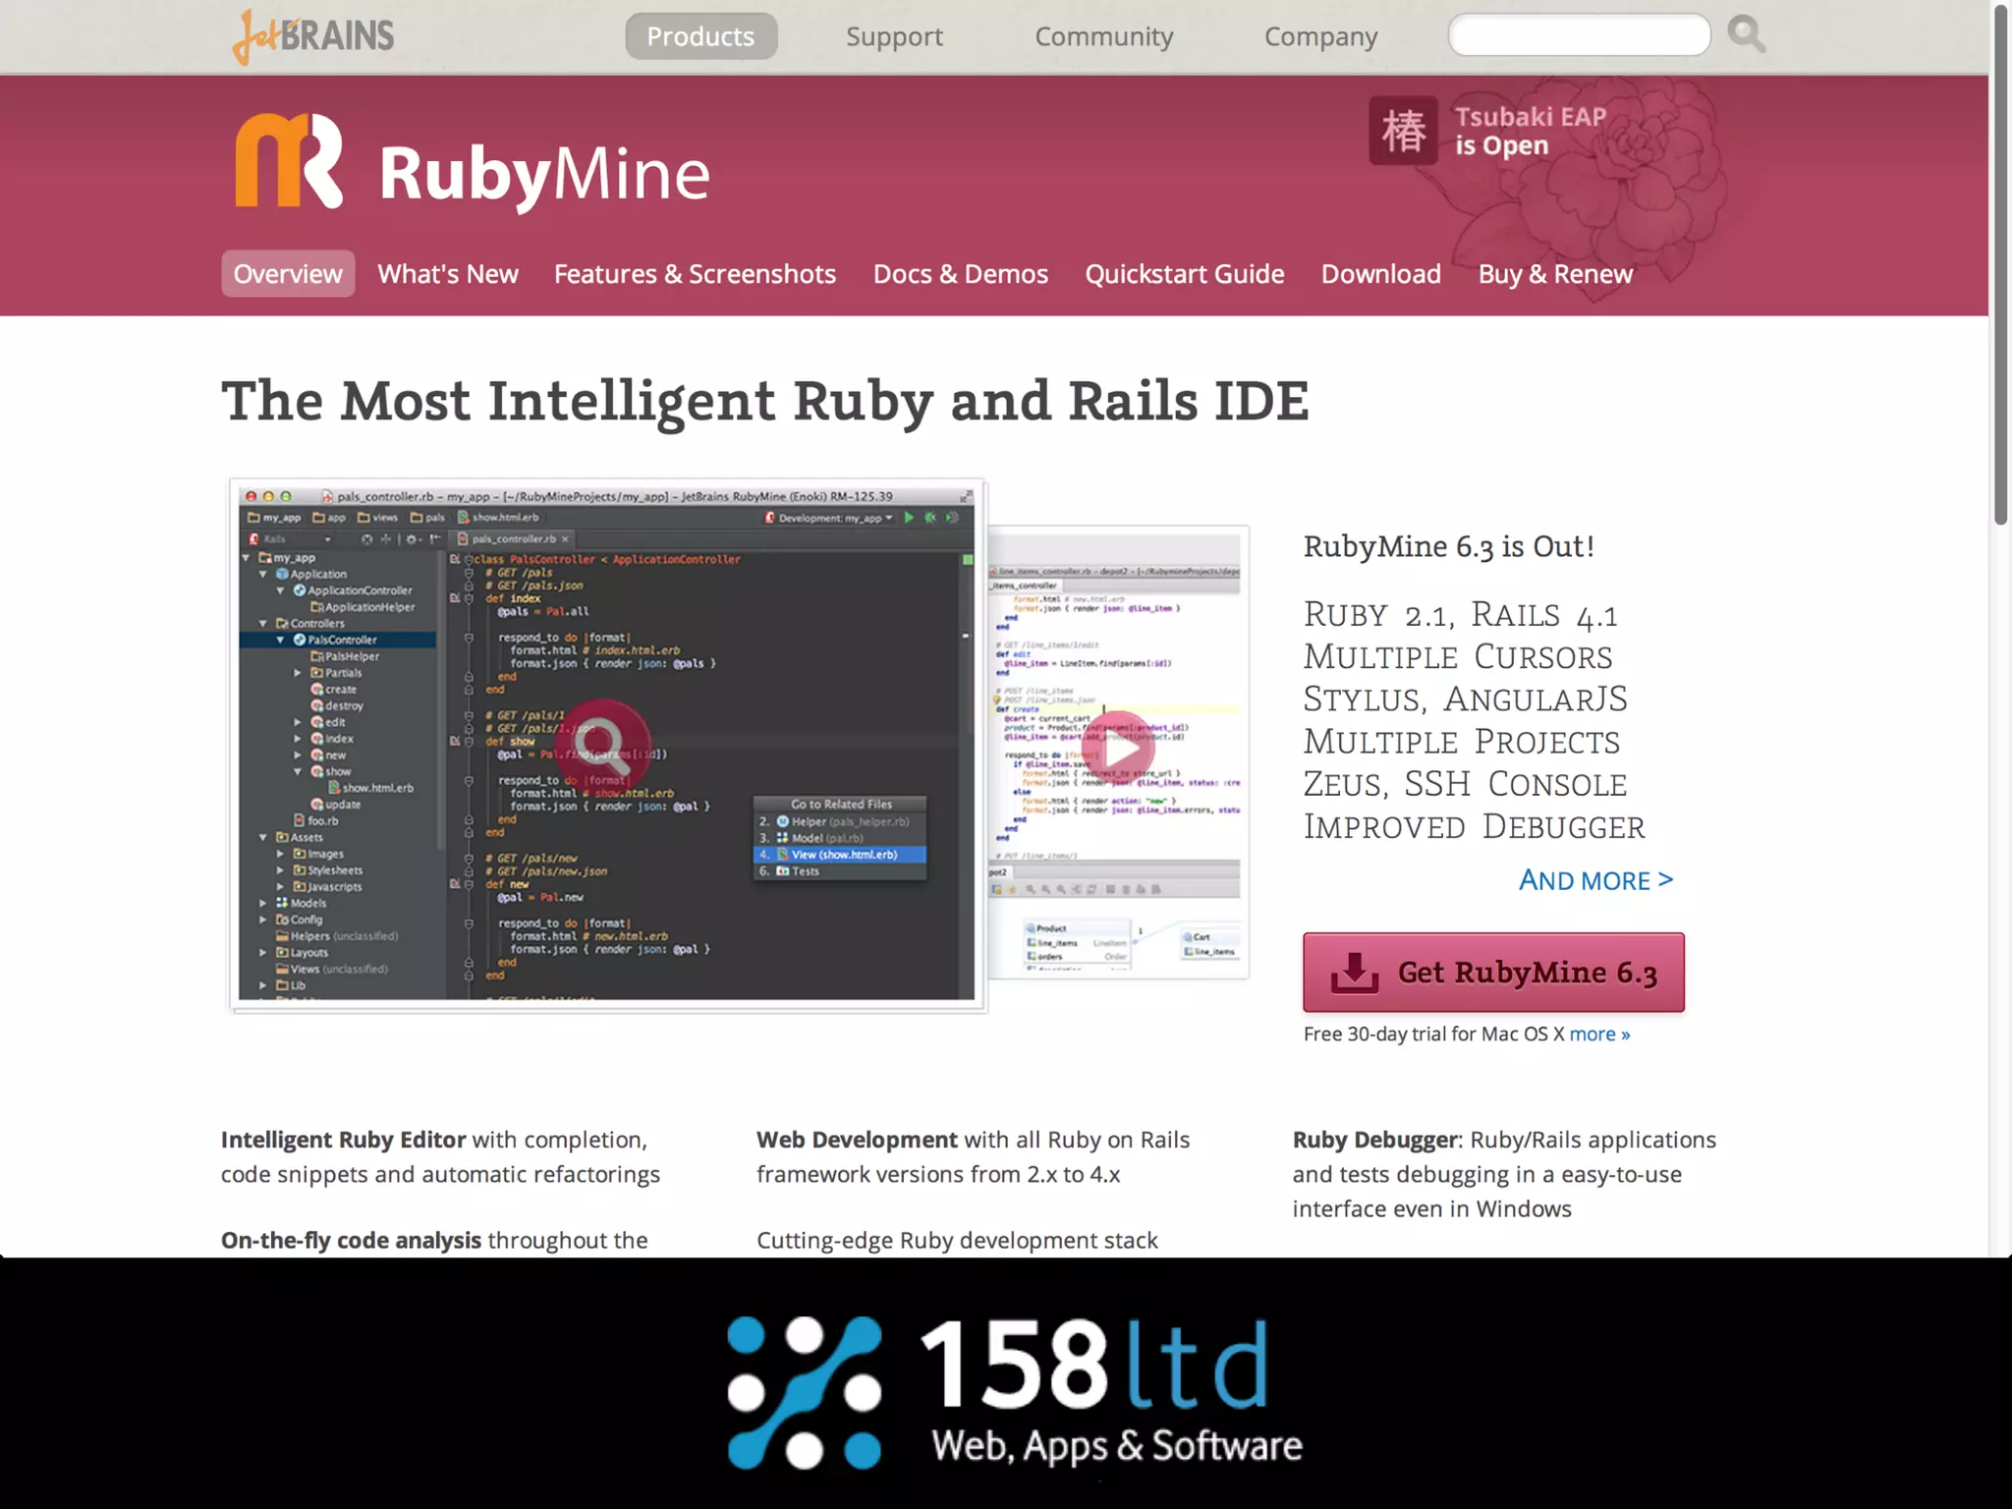Screen dimensions: 2012x1509
Task: Click the Multiple Projects feature text
Action: coord(1462,742)
